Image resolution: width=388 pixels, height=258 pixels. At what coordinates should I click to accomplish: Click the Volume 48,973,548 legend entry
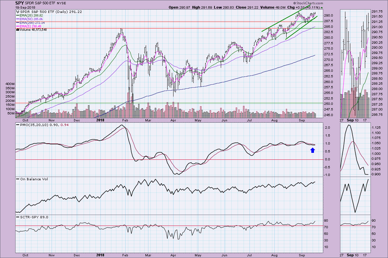coord(33,30)
